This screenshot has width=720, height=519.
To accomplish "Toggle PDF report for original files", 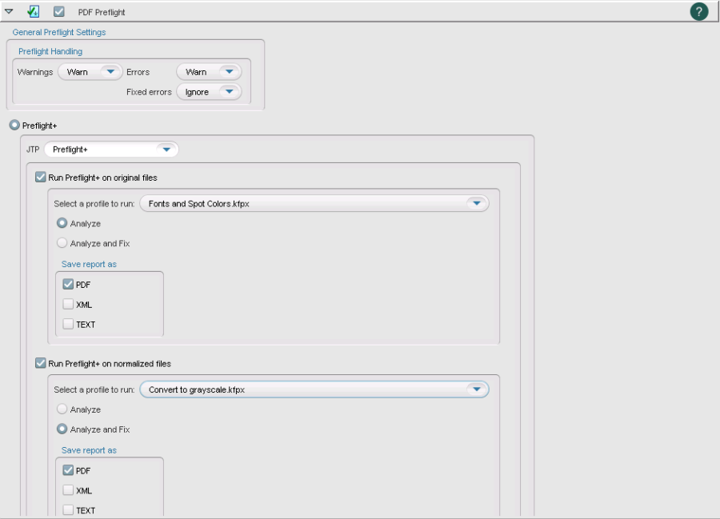I will point(68,284).
